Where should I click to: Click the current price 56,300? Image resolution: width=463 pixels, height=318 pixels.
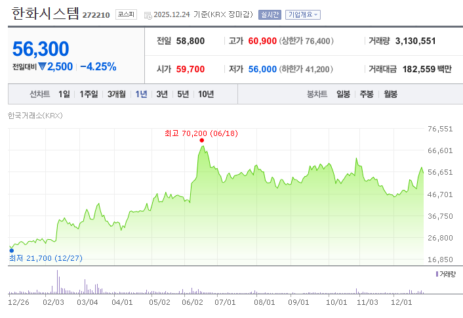(41, 49)
